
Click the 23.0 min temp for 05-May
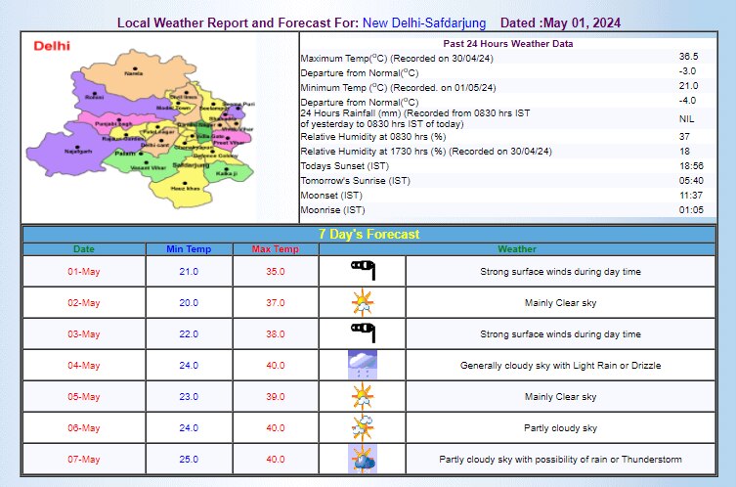click(x=189, y=397)
